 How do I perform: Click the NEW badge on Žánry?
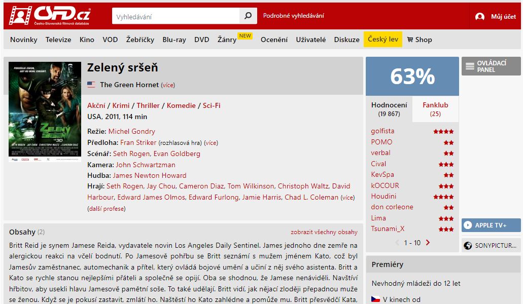tap(245, 35)
